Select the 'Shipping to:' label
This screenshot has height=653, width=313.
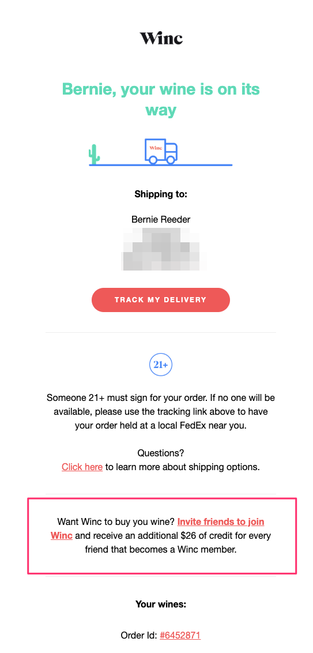click(x=161, y=194)
